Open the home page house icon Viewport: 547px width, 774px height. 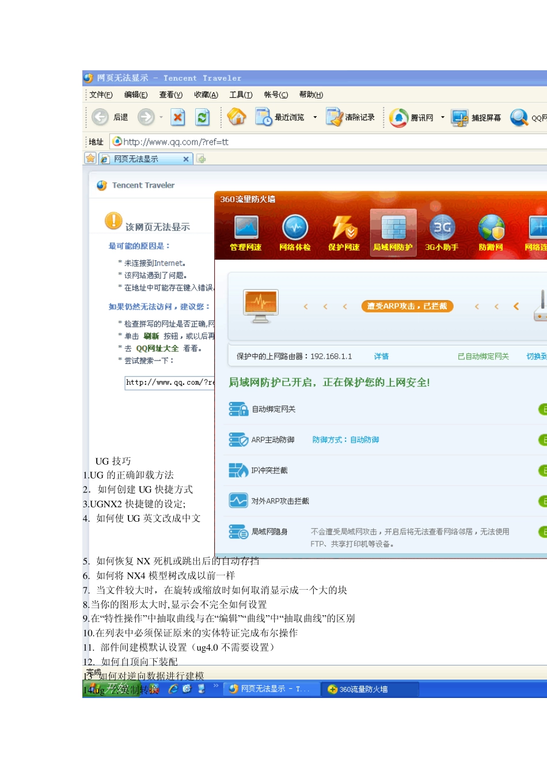click(237, 117)
